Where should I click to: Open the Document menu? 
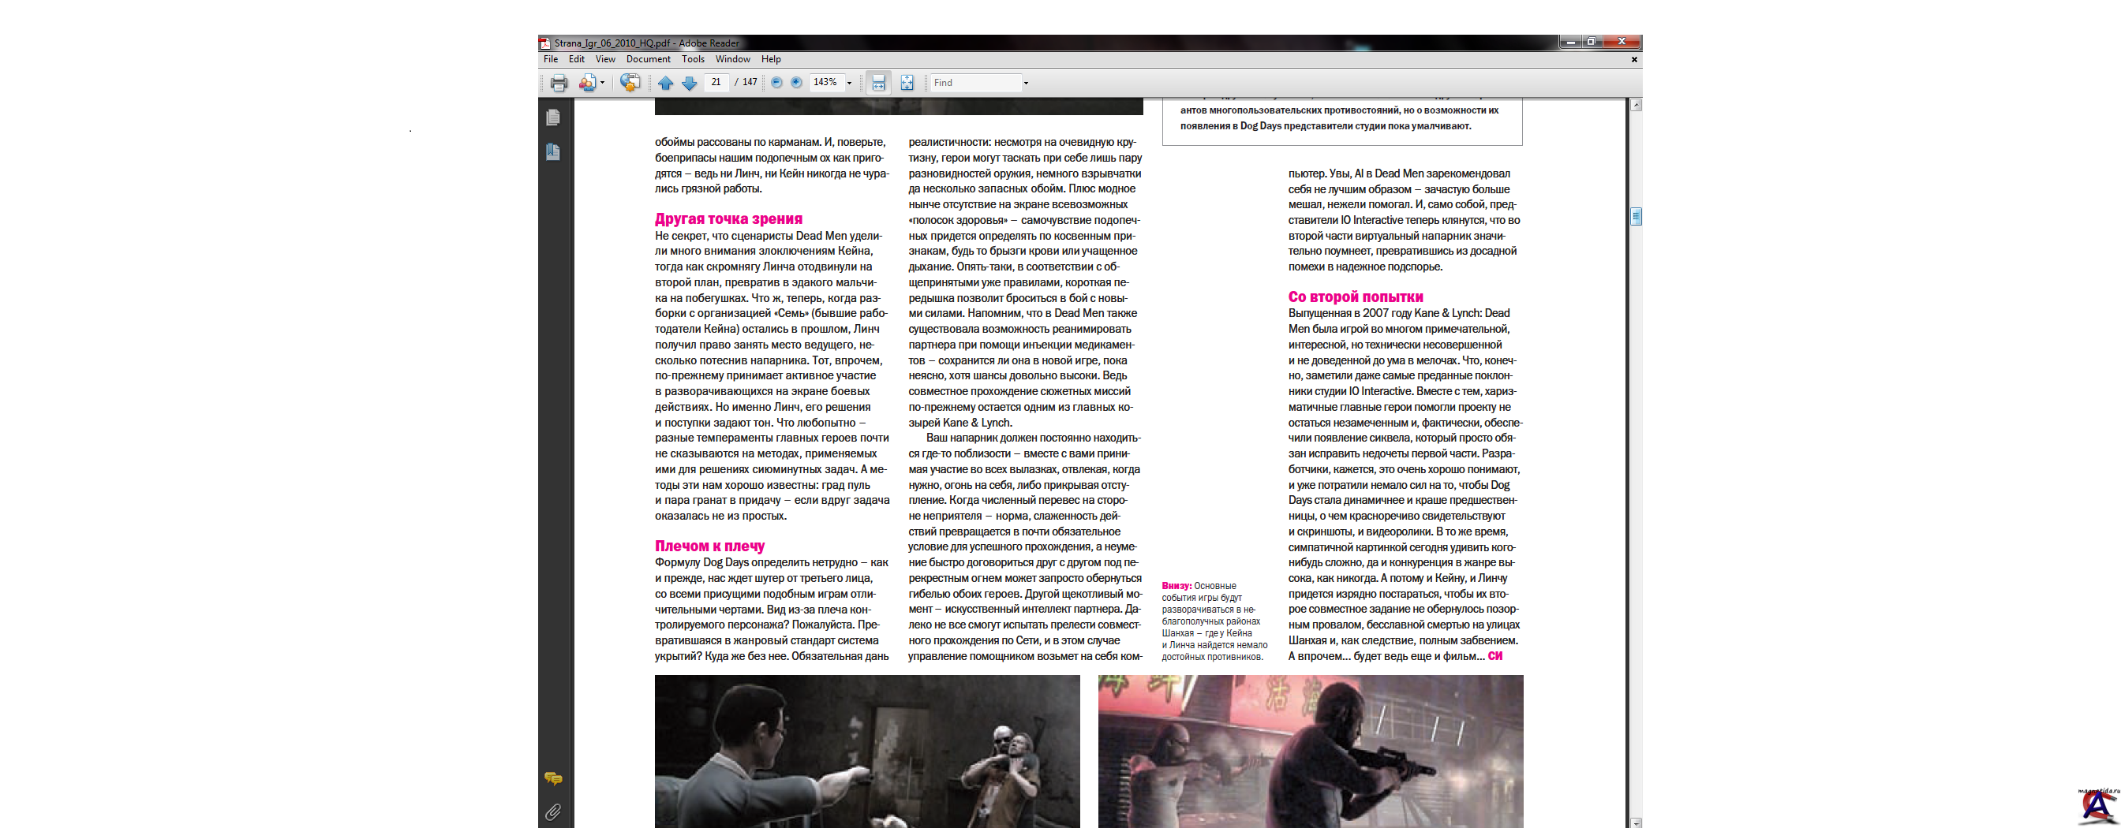[647, 59]
